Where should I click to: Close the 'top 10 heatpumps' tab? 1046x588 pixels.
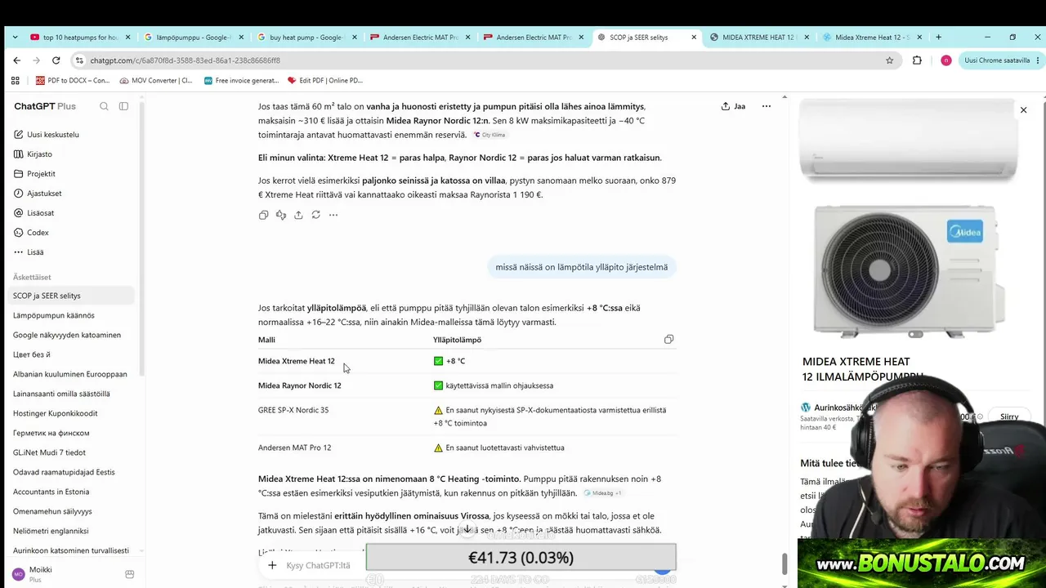click(127, 37)
